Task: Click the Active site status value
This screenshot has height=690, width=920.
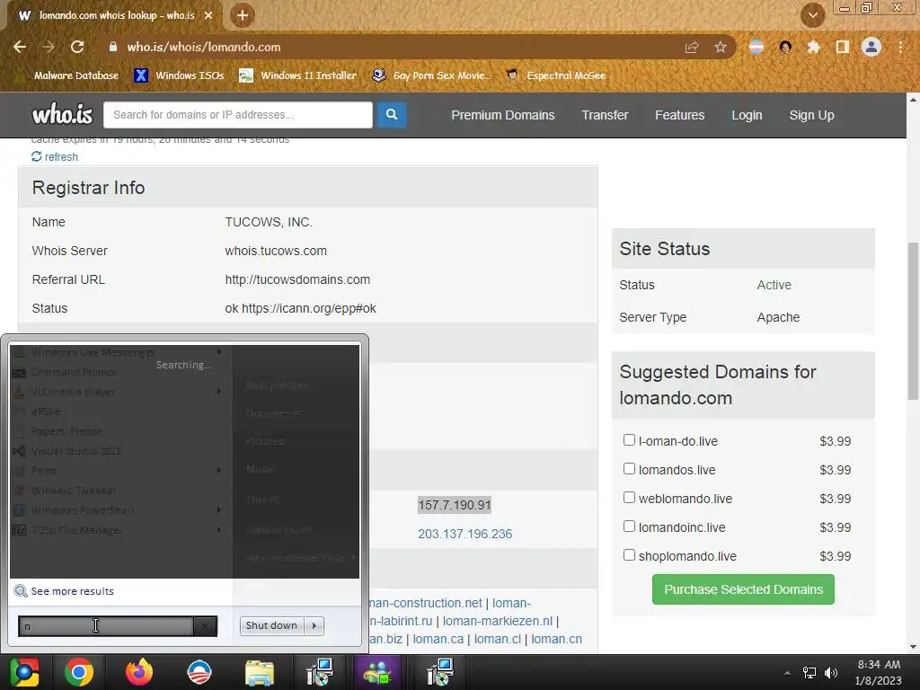Action: pyautogui.click(x=774, y=285)
